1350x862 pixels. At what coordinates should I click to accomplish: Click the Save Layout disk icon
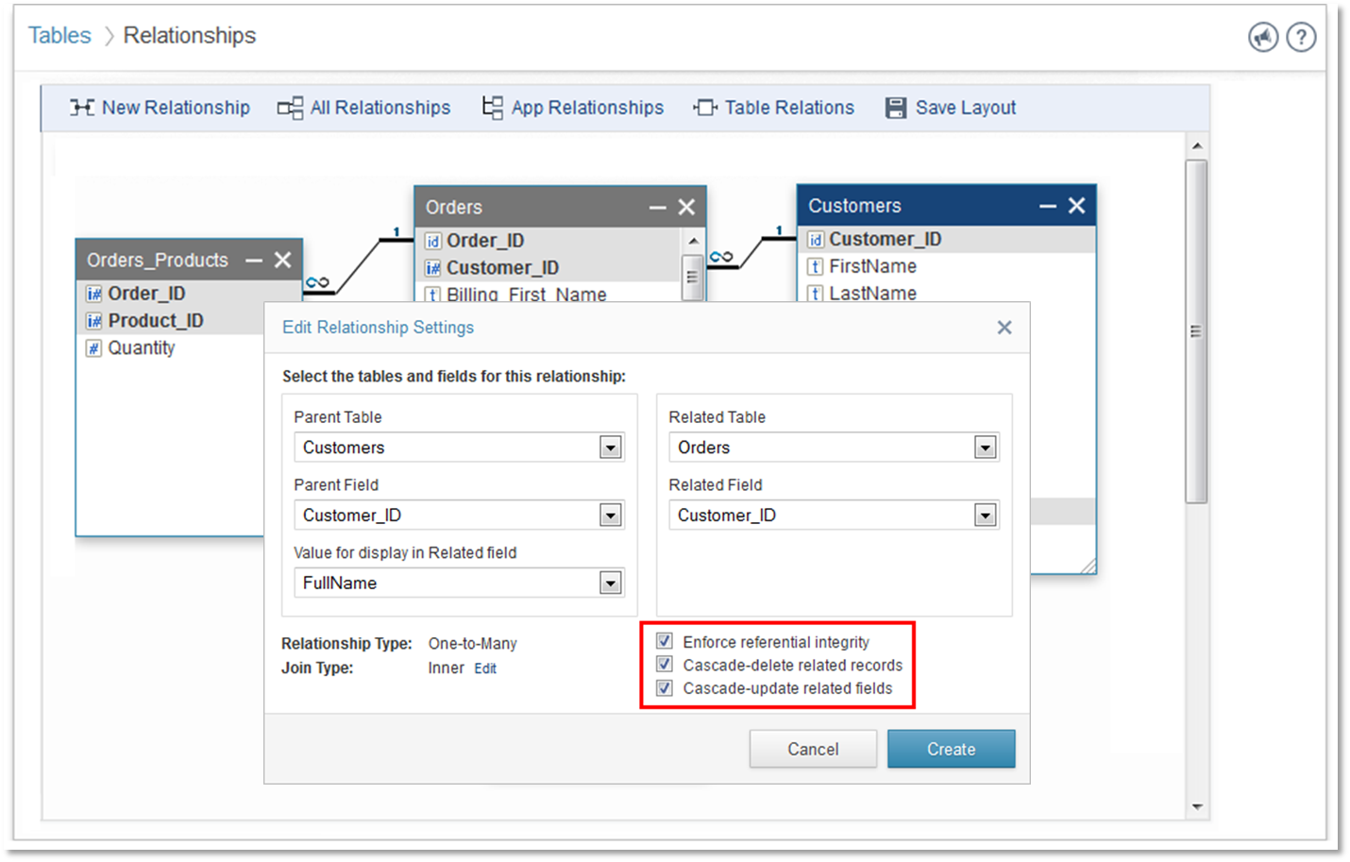click(895, 108)
